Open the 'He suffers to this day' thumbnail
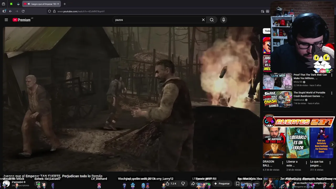Viewport: 336px width, 189px height. click(x=274, y=143)
